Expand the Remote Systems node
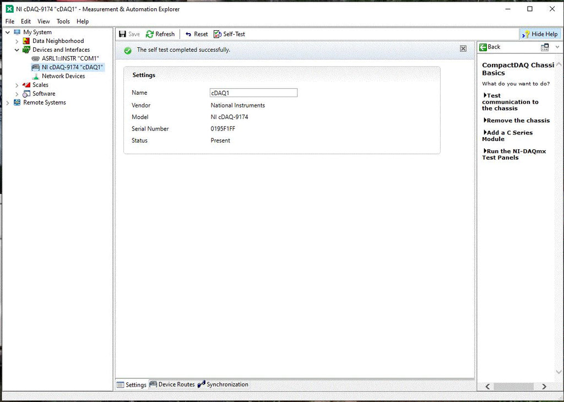 pyautogui.click(x=8, y=103)
